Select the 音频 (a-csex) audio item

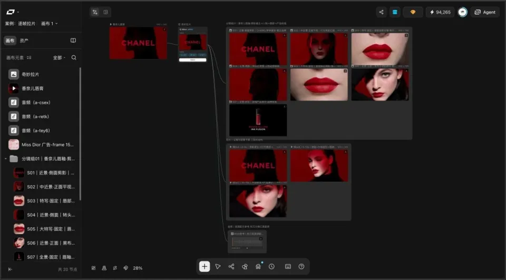(x=42, y=103)
